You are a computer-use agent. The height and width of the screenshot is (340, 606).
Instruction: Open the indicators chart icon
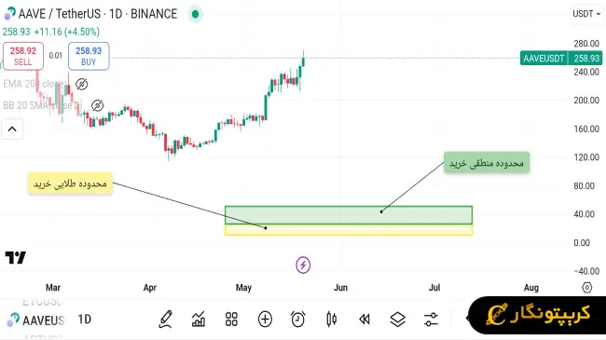pos(199,320)
